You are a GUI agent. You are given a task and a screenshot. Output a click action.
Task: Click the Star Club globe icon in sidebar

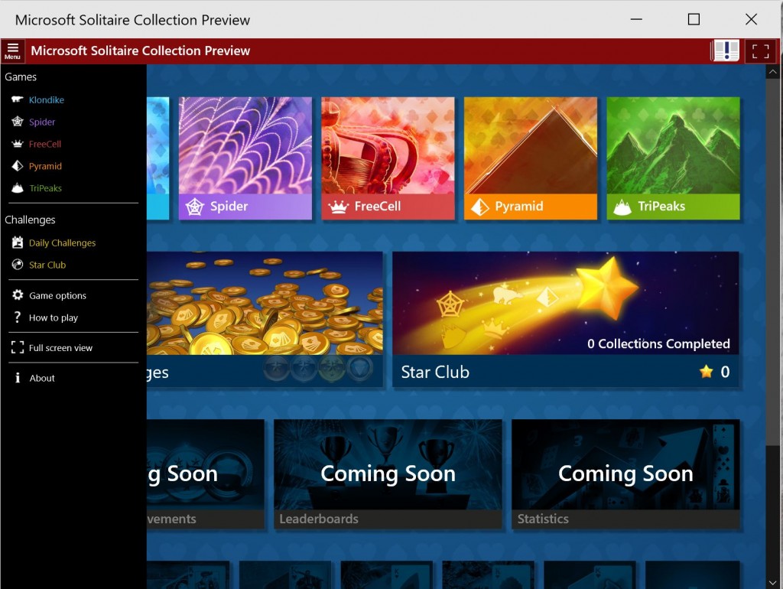tap(18, 264)
